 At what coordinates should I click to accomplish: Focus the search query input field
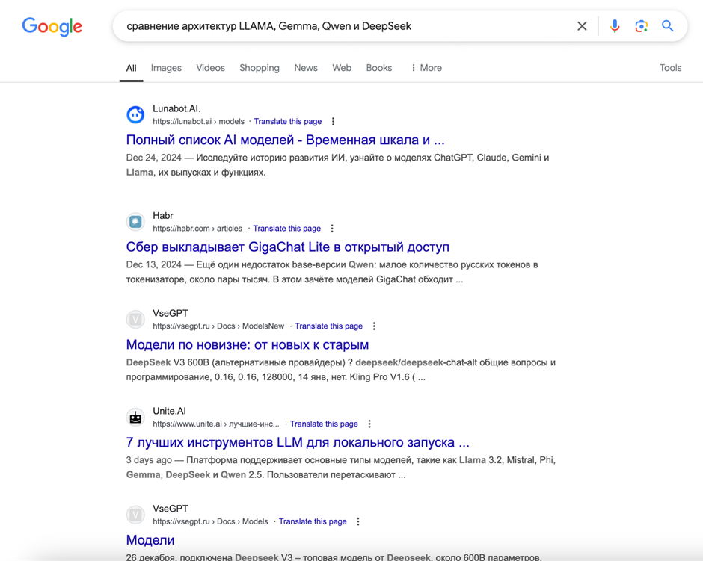tap(344, 26)
